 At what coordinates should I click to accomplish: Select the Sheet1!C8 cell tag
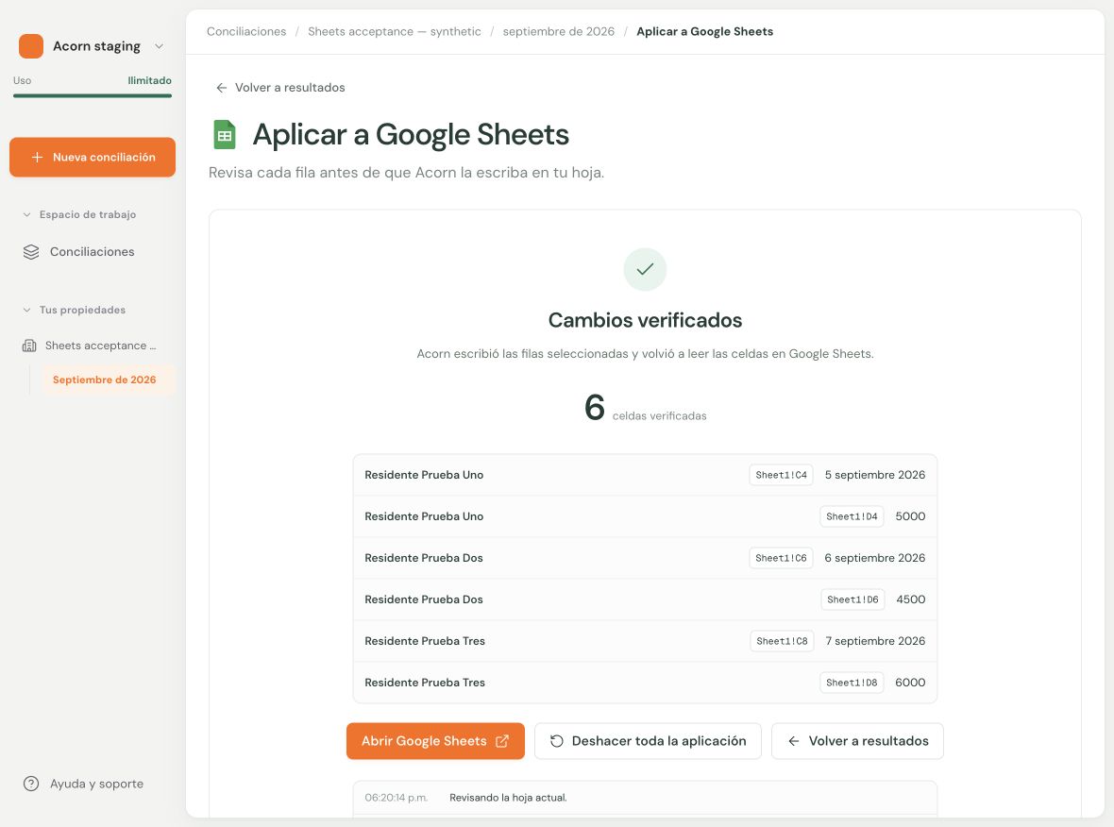(782, 641)
